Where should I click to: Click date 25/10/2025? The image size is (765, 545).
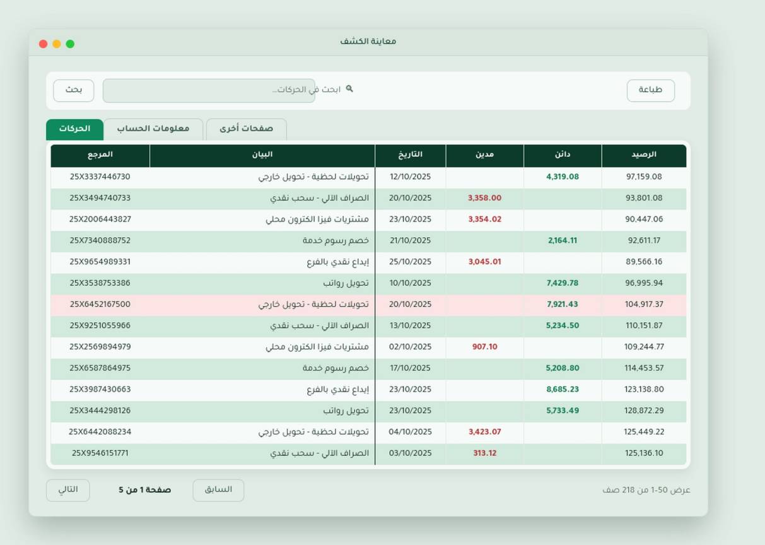(x=410, y=262)
